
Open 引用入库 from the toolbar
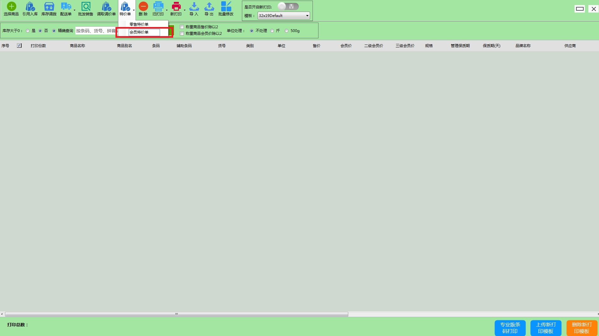pos(30,7)
